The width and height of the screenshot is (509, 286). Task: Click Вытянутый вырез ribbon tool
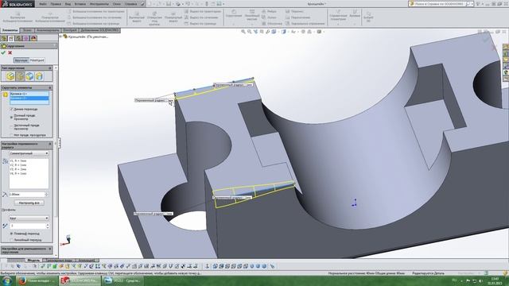[137, 17]
